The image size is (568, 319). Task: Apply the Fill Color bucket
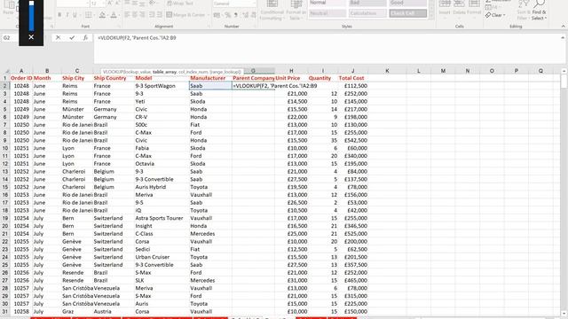click(x=102, y=15)
